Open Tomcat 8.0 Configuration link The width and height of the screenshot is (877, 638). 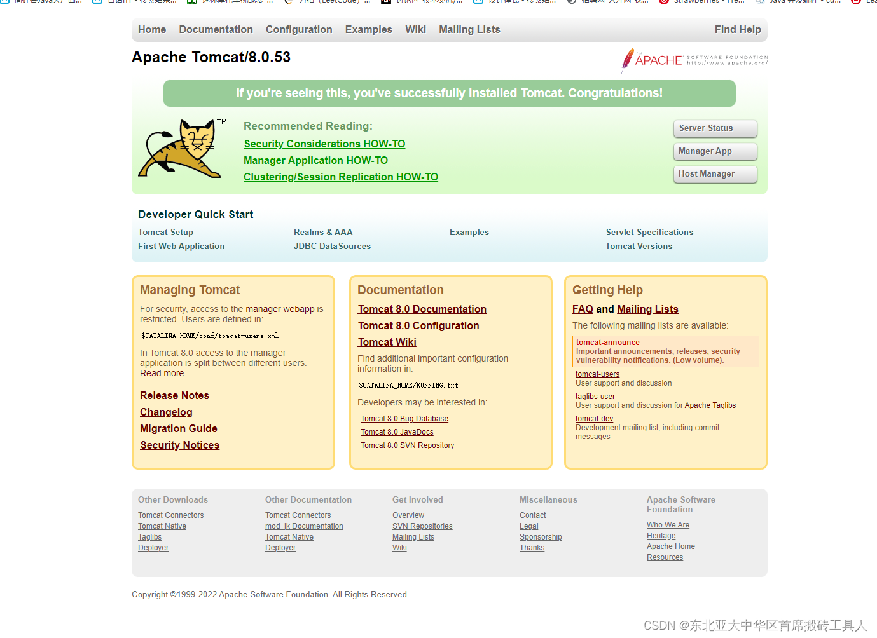(x=418, y=326)
